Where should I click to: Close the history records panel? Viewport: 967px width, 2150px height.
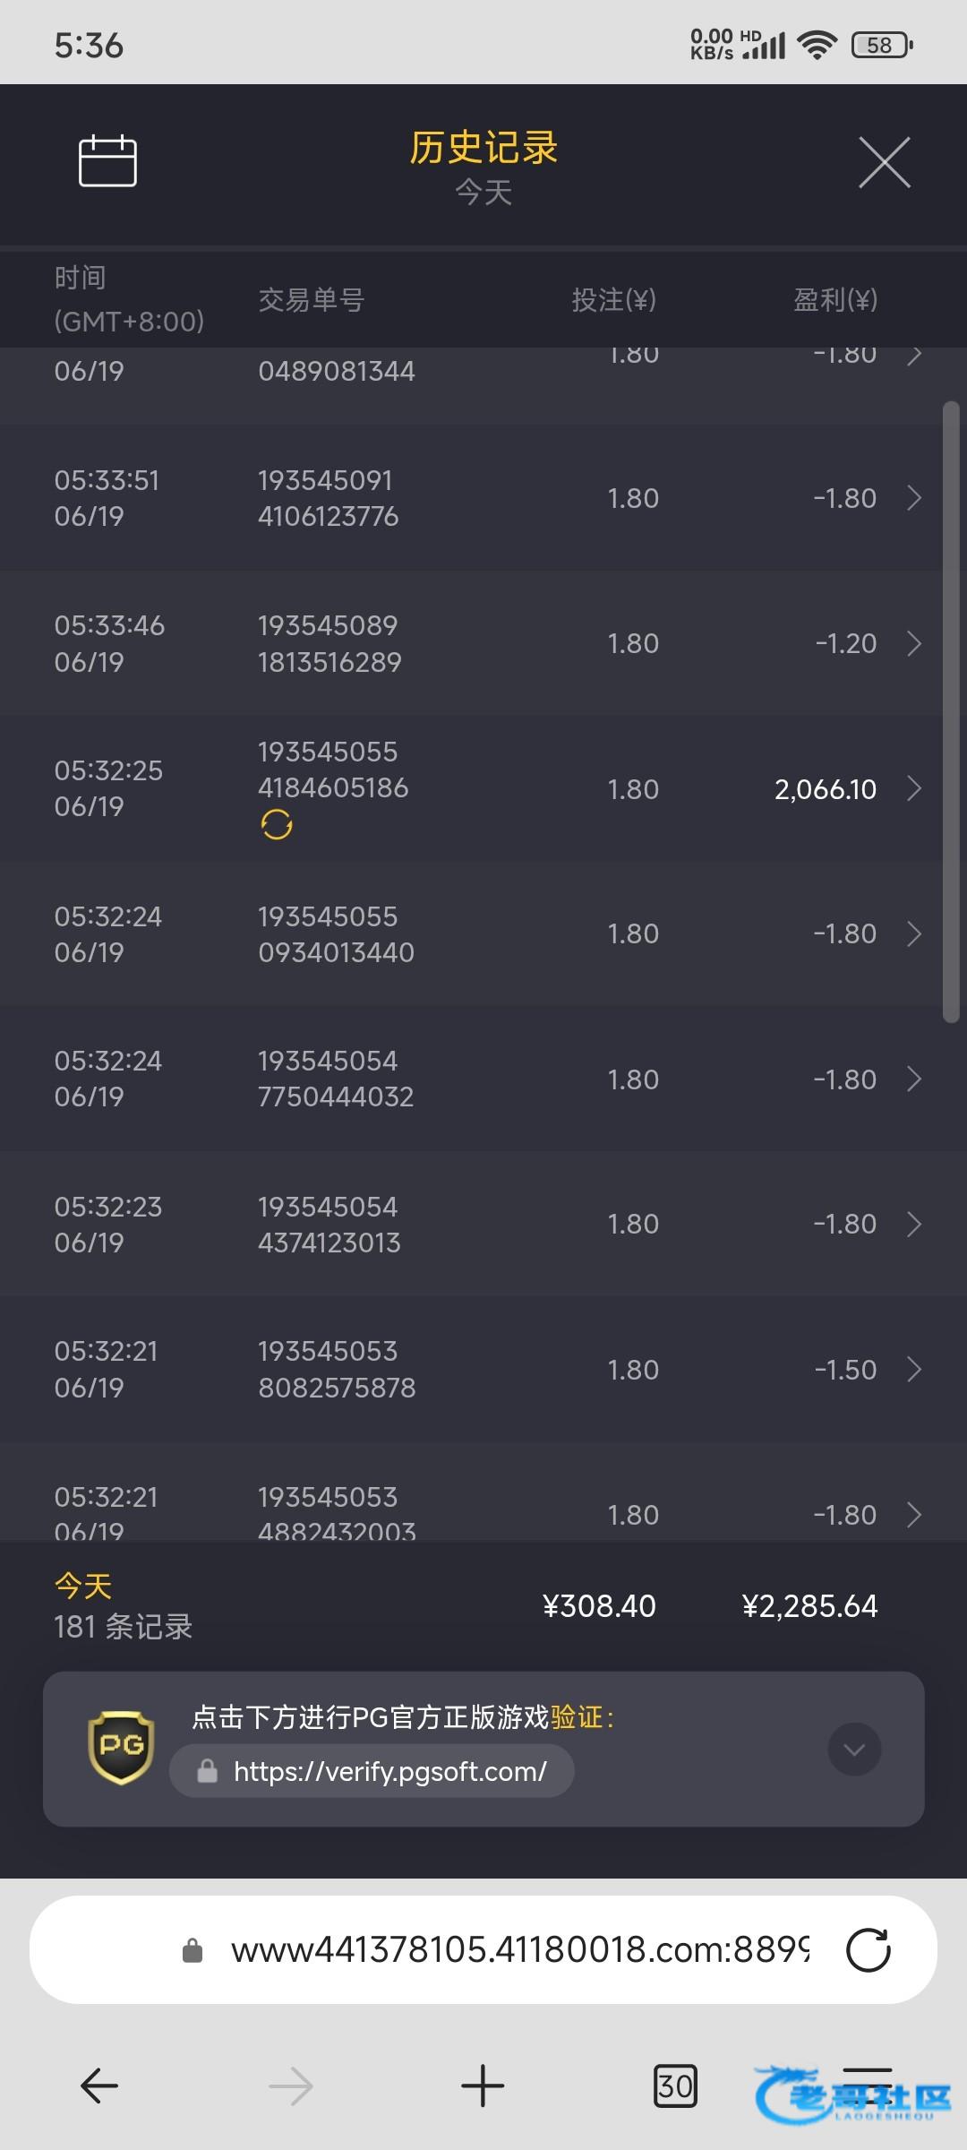pos(884,162)
